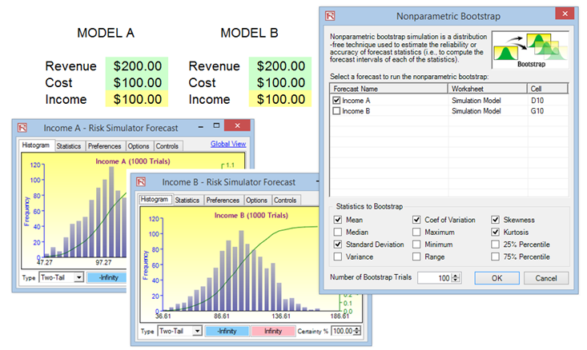Viewport: 587px width, 350px height.
Task: Click Risk Simulator icon in Nonparametric Bootstrap title bar
Action: coord(330,16)
